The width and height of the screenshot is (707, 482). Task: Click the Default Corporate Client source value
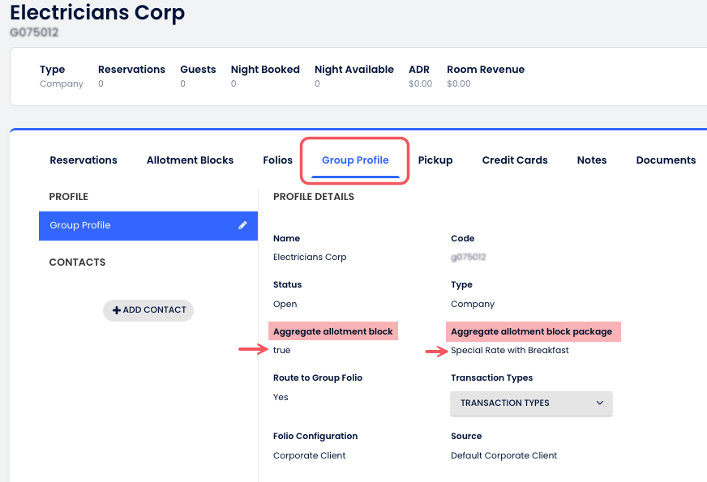pos(503,455)
